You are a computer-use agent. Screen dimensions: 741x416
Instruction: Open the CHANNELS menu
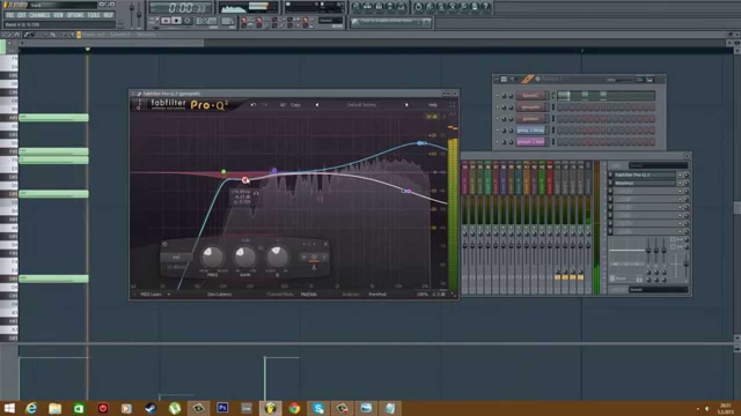click(39, 14)
